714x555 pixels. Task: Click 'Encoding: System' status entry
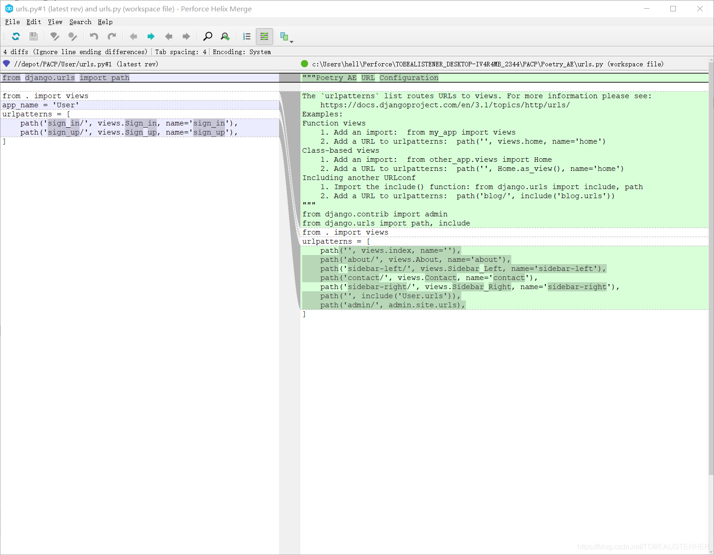[242, 52]
